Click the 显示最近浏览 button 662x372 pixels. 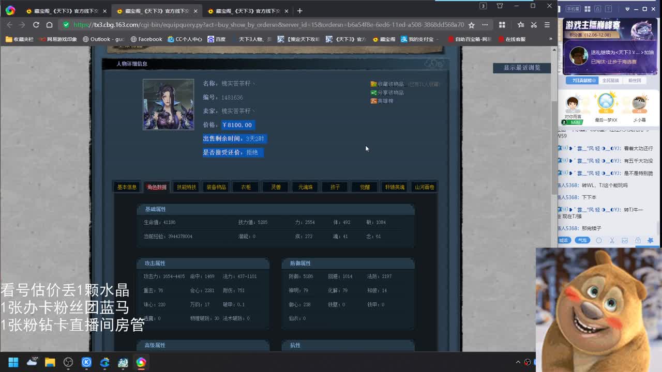coord(522,68)
